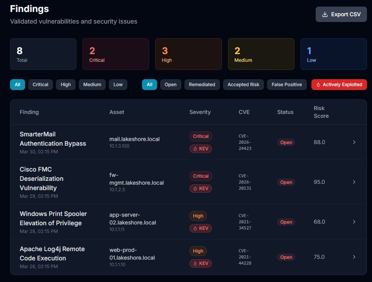Viewport: 372px width, 282px height.
Task: Filter by False Positive status
Action: coord(287,85)
